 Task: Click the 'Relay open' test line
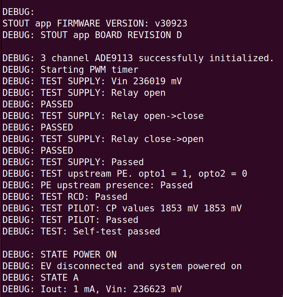click(x=138, y=93)
